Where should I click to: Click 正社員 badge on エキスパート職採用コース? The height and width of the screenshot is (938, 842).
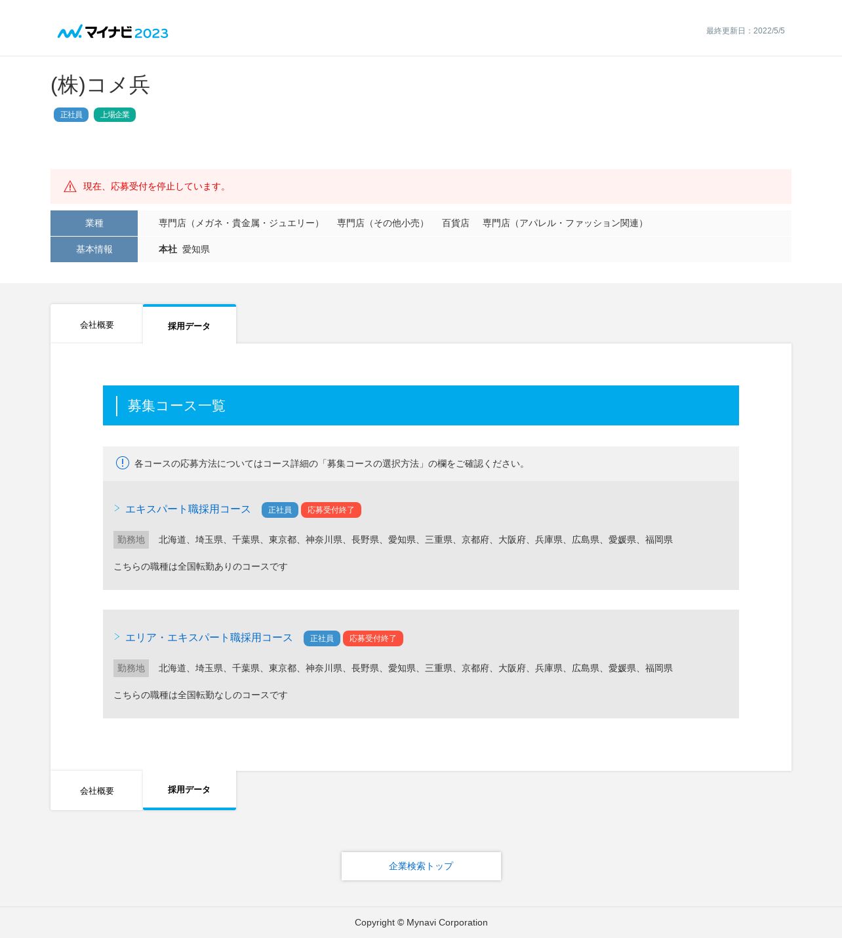click(280, 510)
